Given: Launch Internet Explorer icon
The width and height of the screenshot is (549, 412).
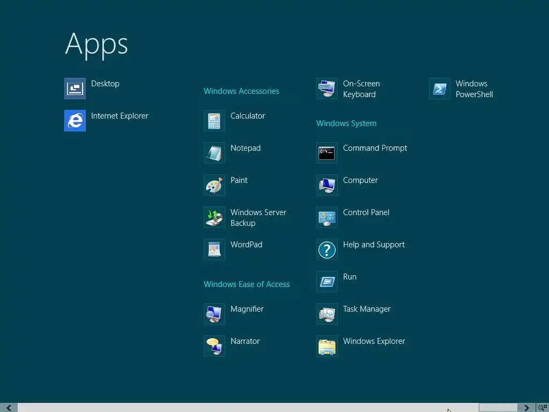Looking at the screenshot, I should [x=75, y=121].
